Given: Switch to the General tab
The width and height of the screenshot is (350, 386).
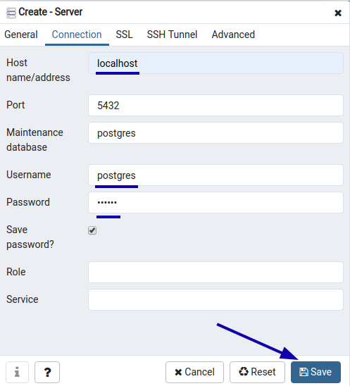Looking at the screenshot, I should (21, 35).
